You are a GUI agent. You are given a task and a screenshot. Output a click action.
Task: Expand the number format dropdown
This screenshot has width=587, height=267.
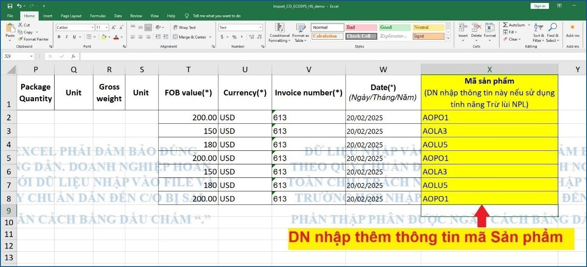pos(261,27)
